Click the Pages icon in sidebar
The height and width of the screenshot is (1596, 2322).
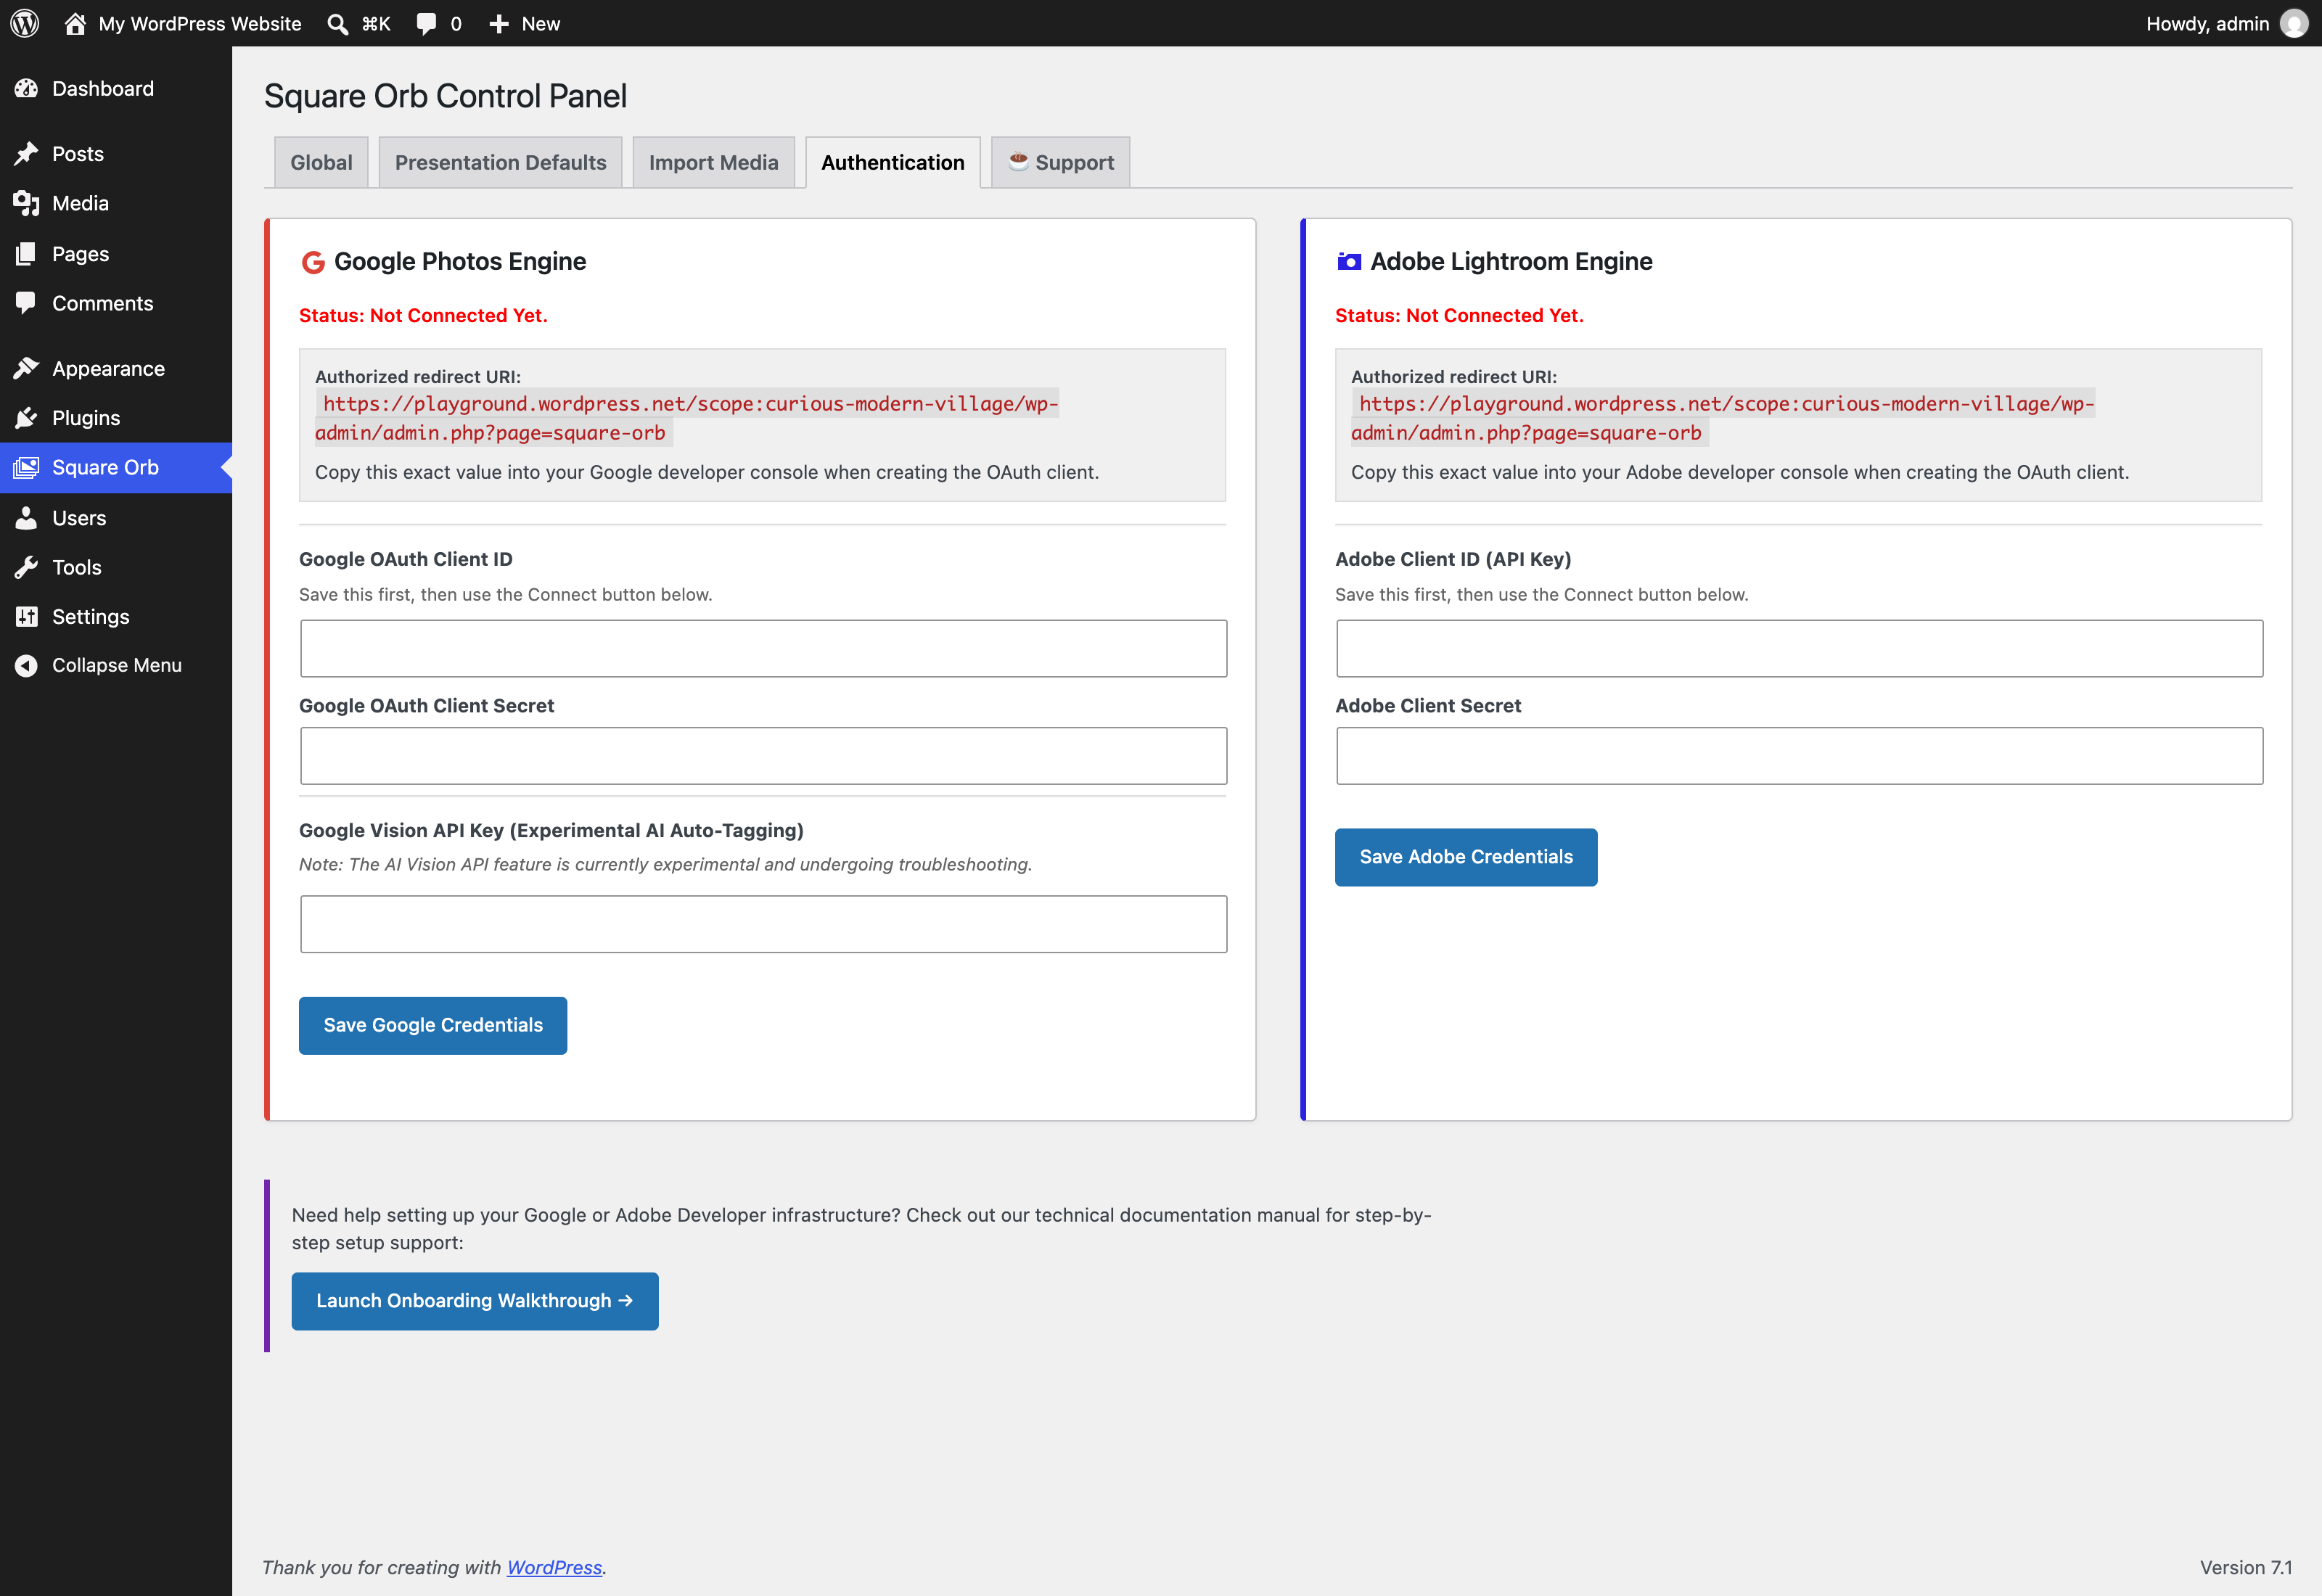(x=27, y=253)
